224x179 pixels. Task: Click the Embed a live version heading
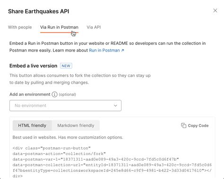(x=33, y=66)
